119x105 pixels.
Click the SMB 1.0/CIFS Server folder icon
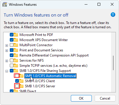[22, 86]
